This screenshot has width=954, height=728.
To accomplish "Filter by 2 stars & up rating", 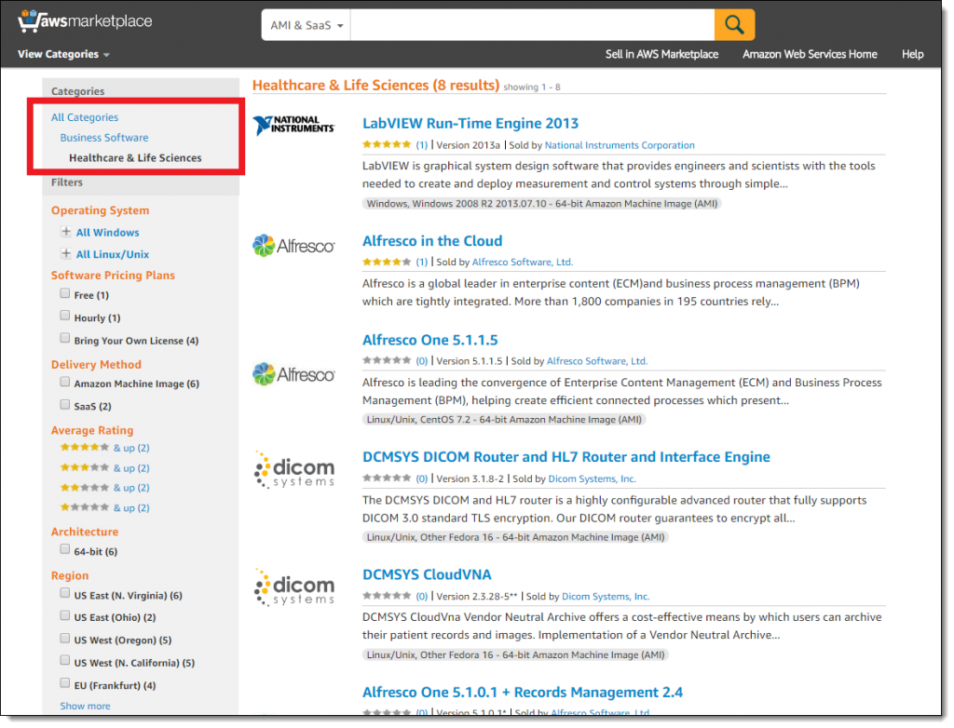I will coord(104,487).
